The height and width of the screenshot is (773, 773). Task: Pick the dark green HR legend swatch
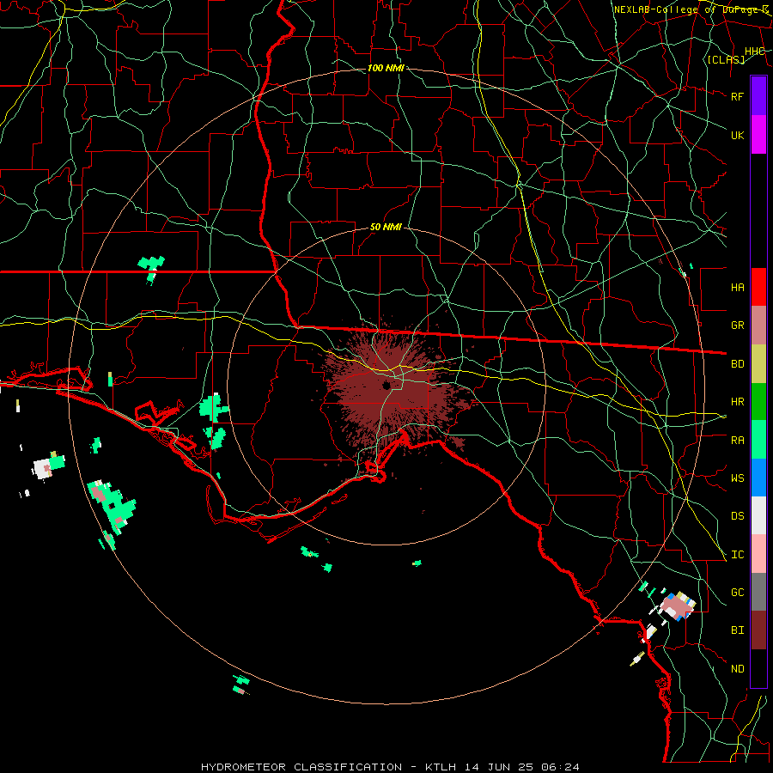(758, 401)
